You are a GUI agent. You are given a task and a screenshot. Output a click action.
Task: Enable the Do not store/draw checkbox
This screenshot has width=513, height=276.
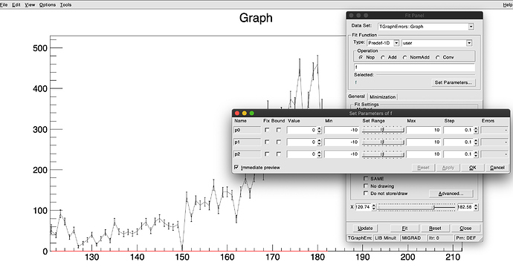[366, 194]
